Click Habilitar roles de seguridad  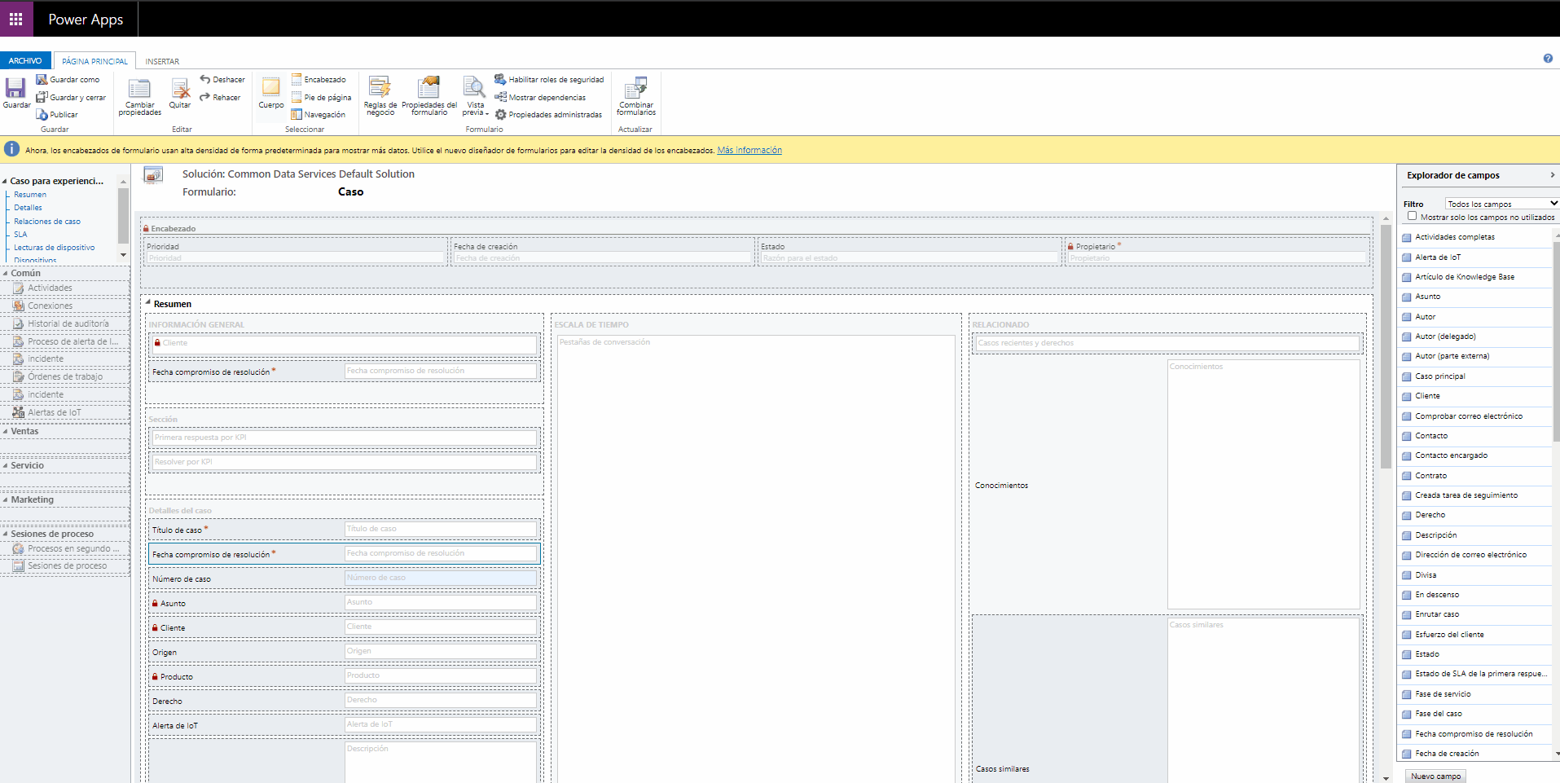pos(549,80)
